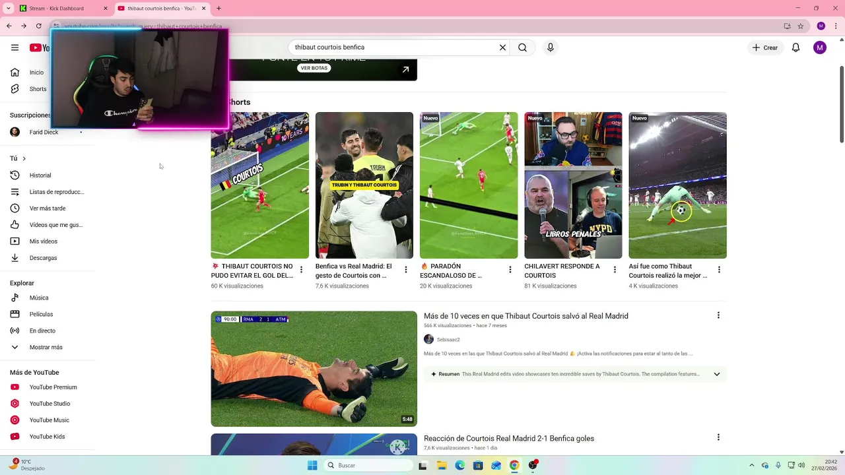This screenshot has width=845, height=475.
Task: Open Reacción de Courtois Real Madrid video title
Action: tap(509, 438)
